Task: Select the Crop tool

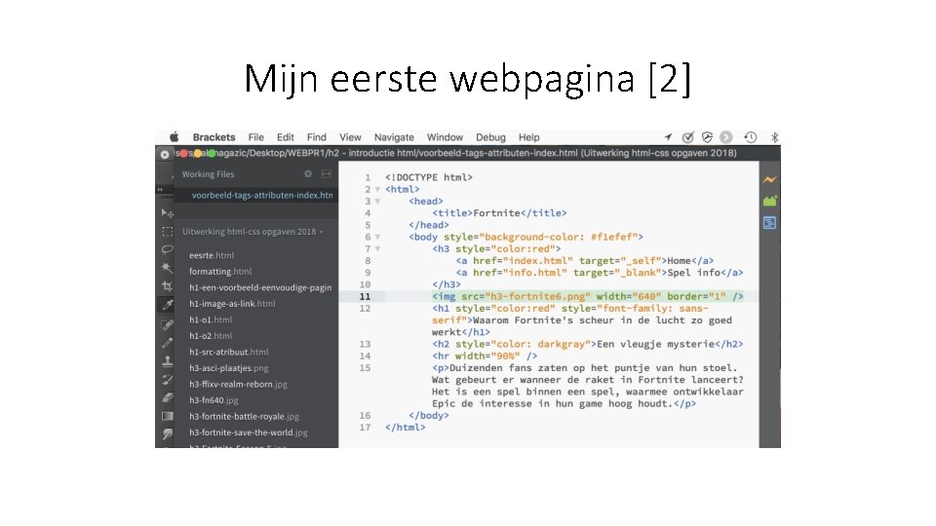Action: click(167, 286)
